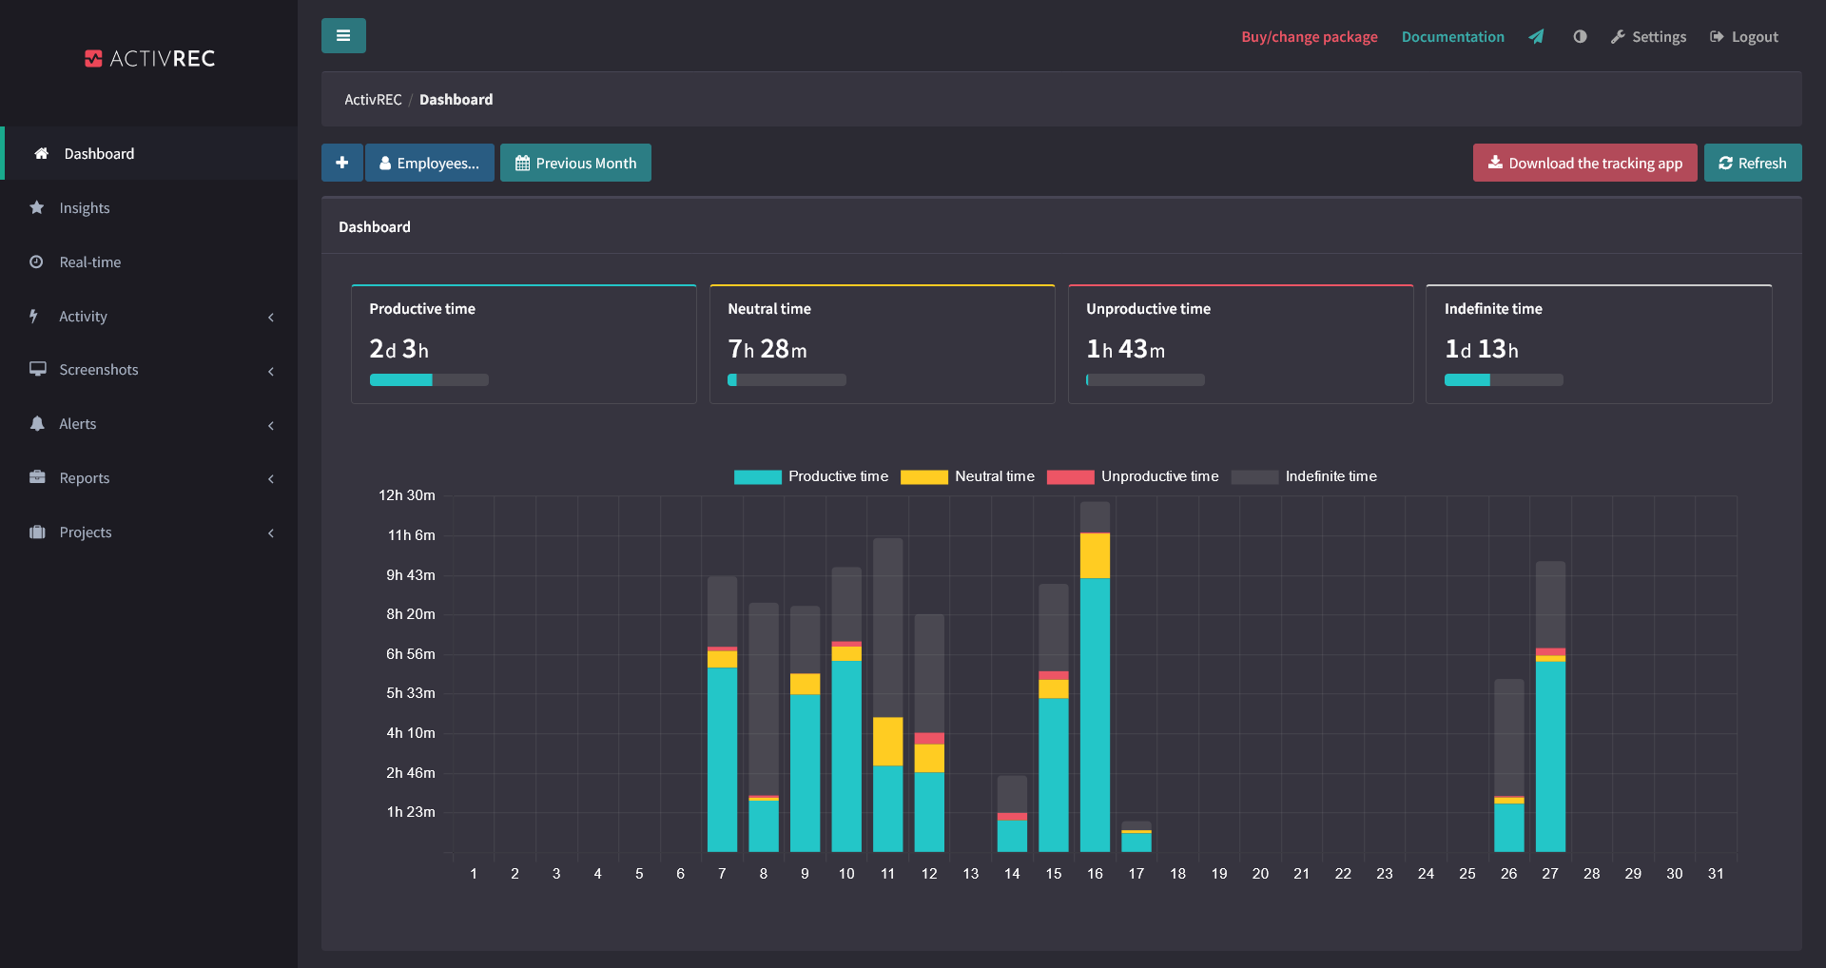
Task: Toggle dark mode contrast icon
Action: click(1580, 37)
